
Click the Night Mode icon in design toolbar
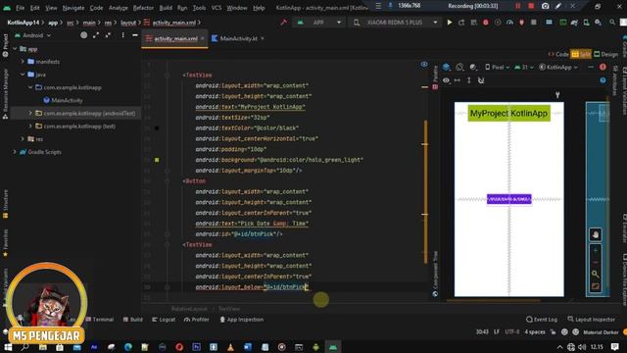pos(473,67)
